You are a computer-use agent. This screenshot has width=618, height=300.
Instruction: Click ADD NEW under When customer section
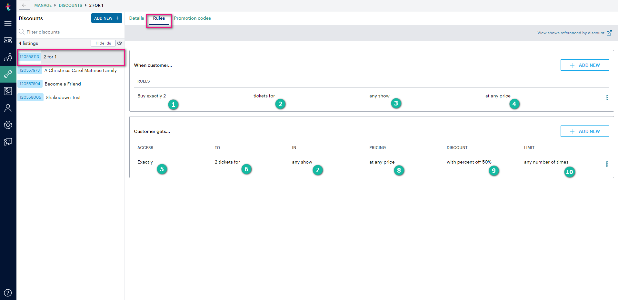584,65
